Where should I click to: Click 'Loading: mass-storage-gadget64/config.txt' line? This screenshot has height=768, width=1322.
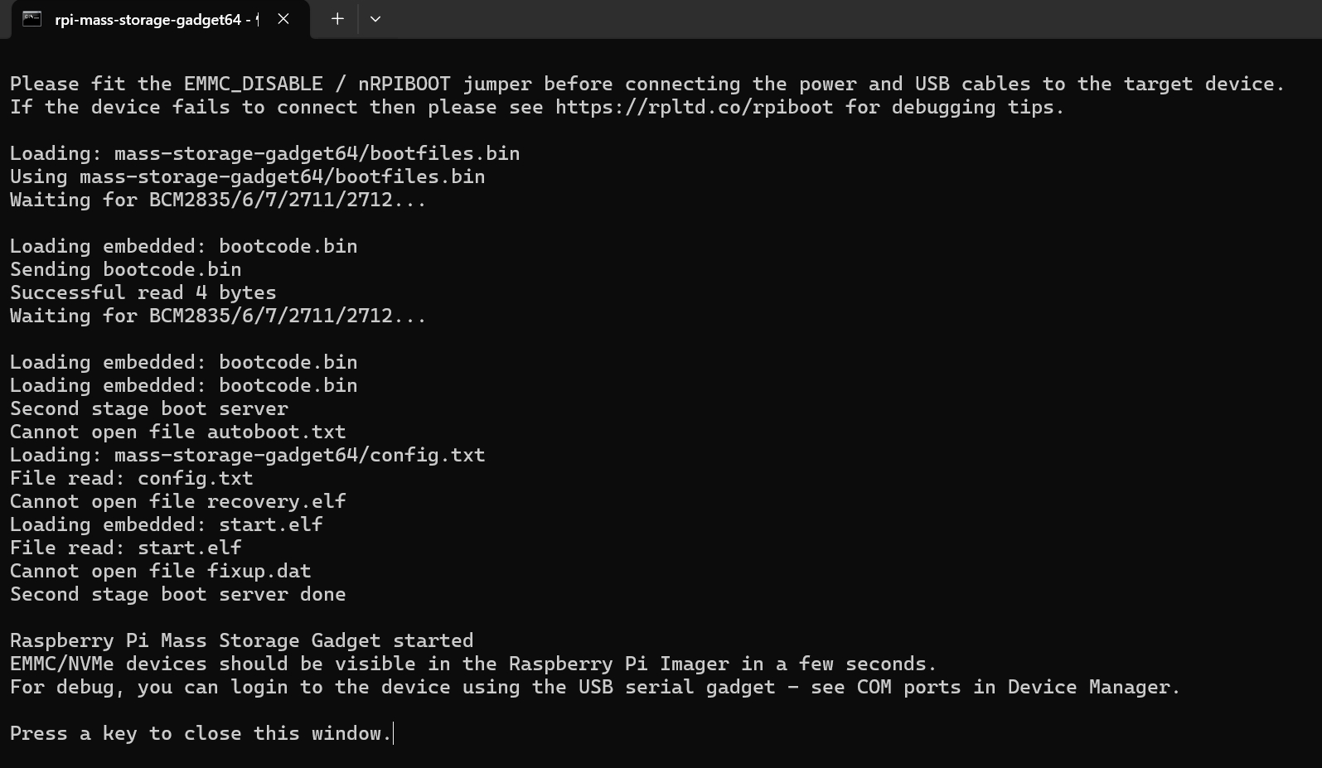tap(247, 456)
